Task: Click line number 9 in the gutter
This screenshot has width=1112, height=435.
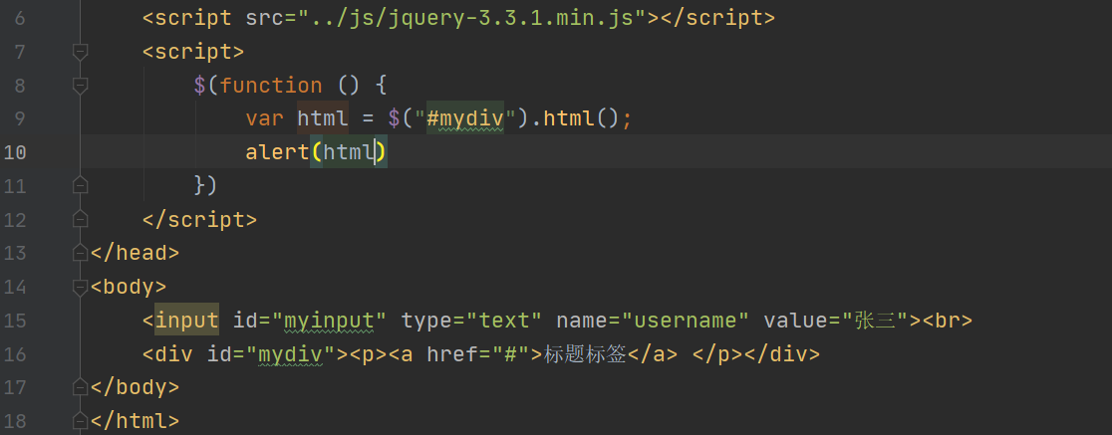Action: pos(19,119)
